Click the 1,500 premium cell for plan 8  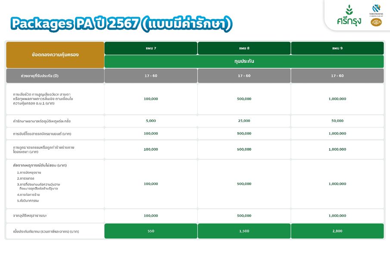pyautogui.click(x=244, y=231)
